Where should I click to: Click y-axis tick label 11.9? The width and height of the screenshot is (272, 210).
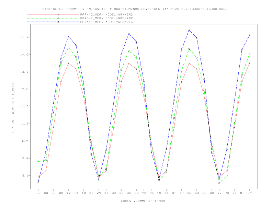pos(24,106)
